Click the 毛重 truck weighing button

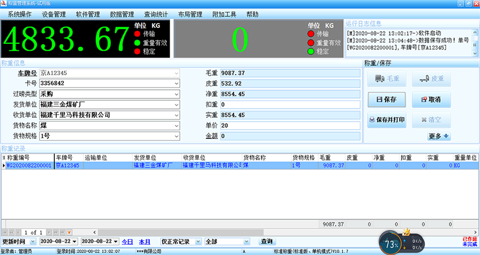click(387, 78)
